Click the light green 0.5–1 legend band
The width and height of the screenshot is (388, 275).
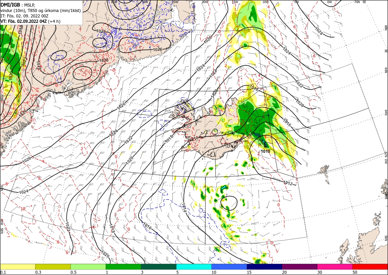point(88,266)
